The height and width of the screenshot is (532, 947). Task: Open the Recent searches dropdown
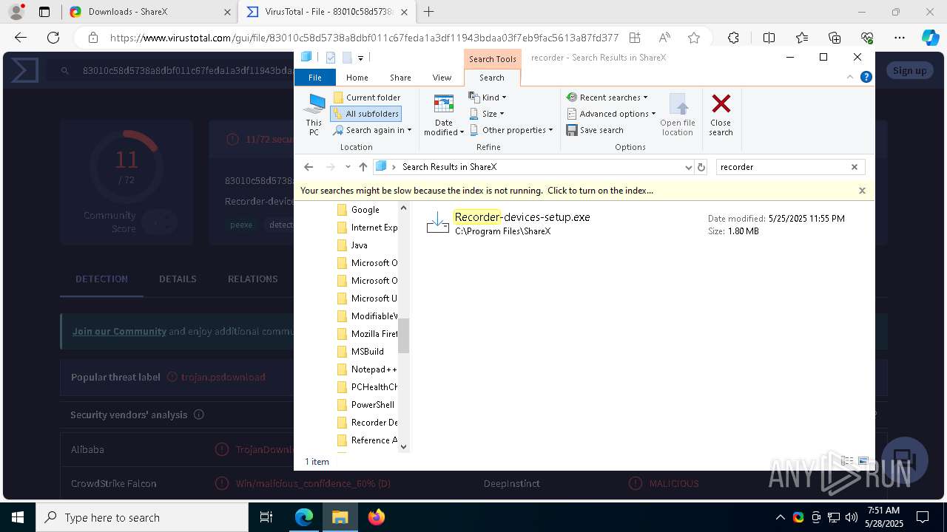point(607,98)
